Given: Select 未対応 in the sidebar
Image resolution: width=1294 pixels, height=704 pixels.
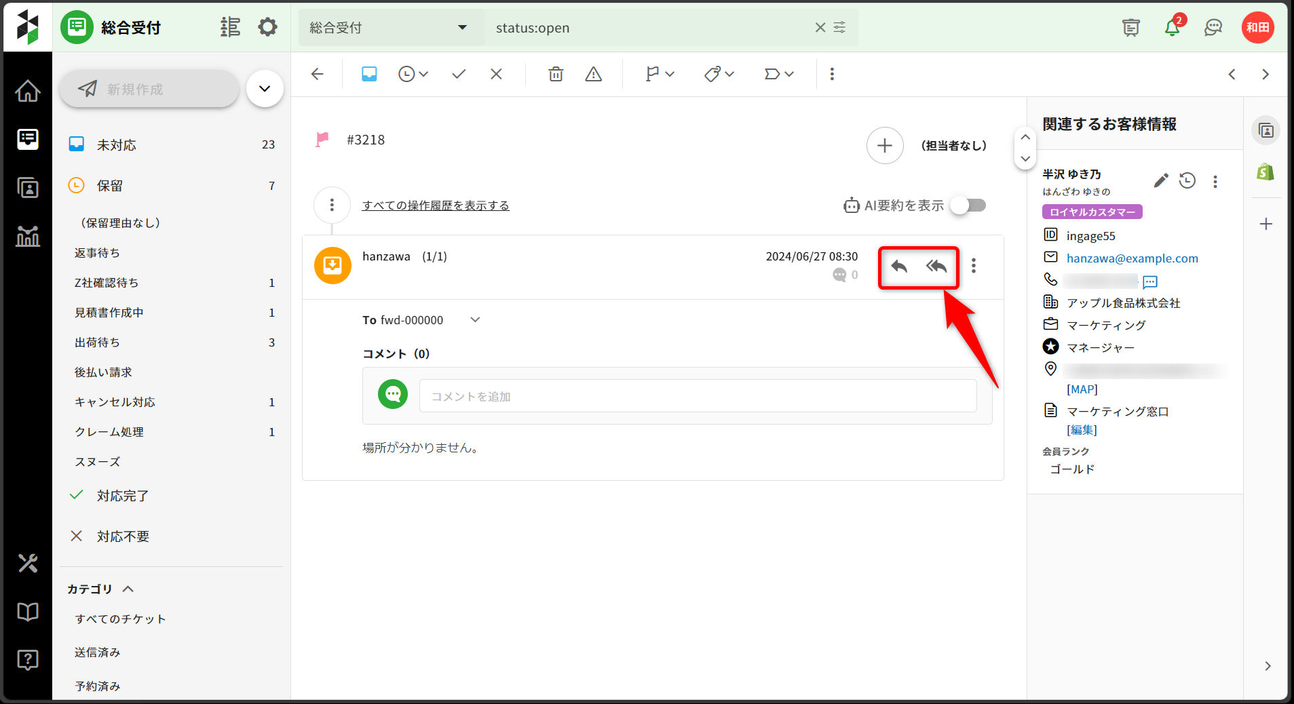Looking at the screenshot, I should (117, 145).
